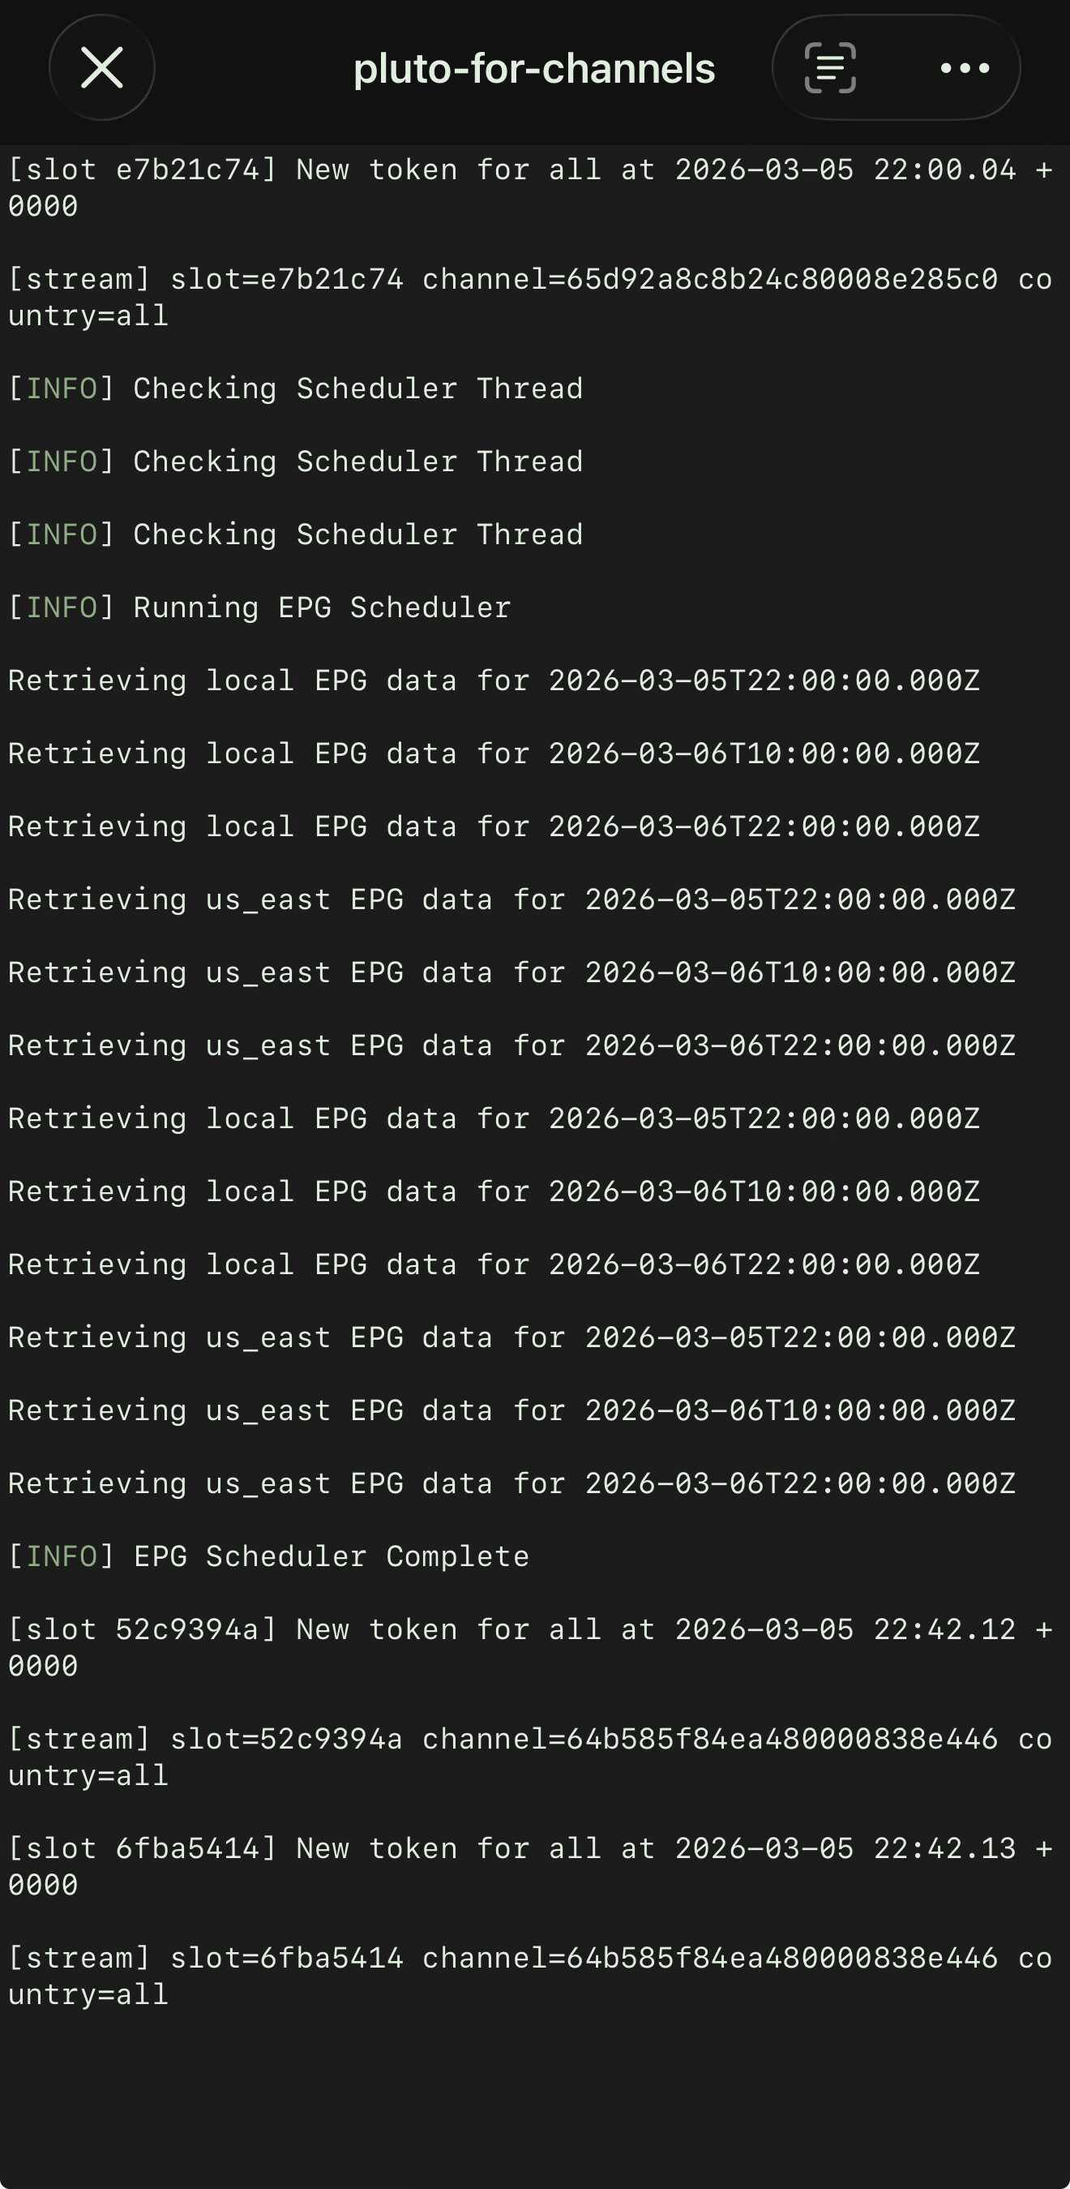Select the last Retrieving us_east EPG data line

point(511,1483)
